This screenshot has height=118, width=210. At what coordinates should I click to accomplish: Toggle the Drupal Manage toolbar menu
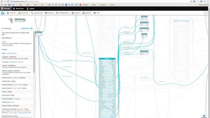tap(6, 9)
